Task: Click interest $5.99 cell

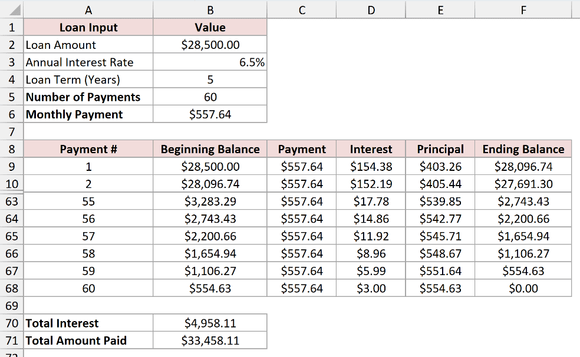Action: pos(371,270)
